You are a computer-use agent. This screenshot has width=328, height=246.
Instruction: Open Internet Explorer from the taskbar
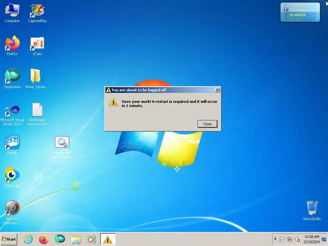click(28, 239)
